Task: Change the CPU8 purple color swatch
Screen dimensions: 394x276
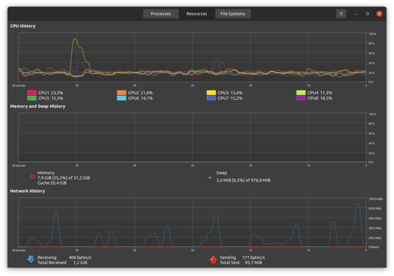Action: [x=301, y=98]
